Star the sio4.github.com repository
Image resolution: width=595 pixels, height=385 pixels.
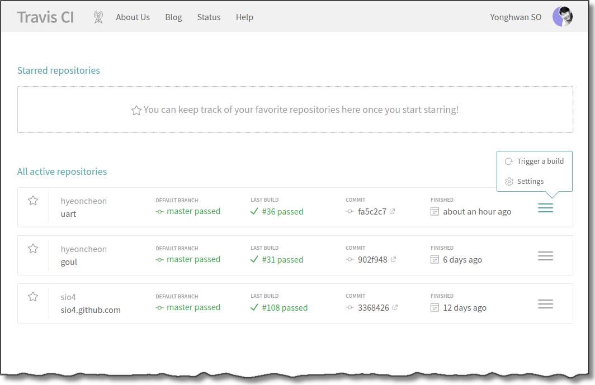tap(33, 297)
